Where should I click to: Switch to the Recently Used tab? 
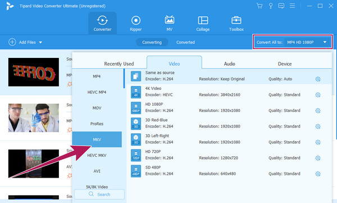119,64
